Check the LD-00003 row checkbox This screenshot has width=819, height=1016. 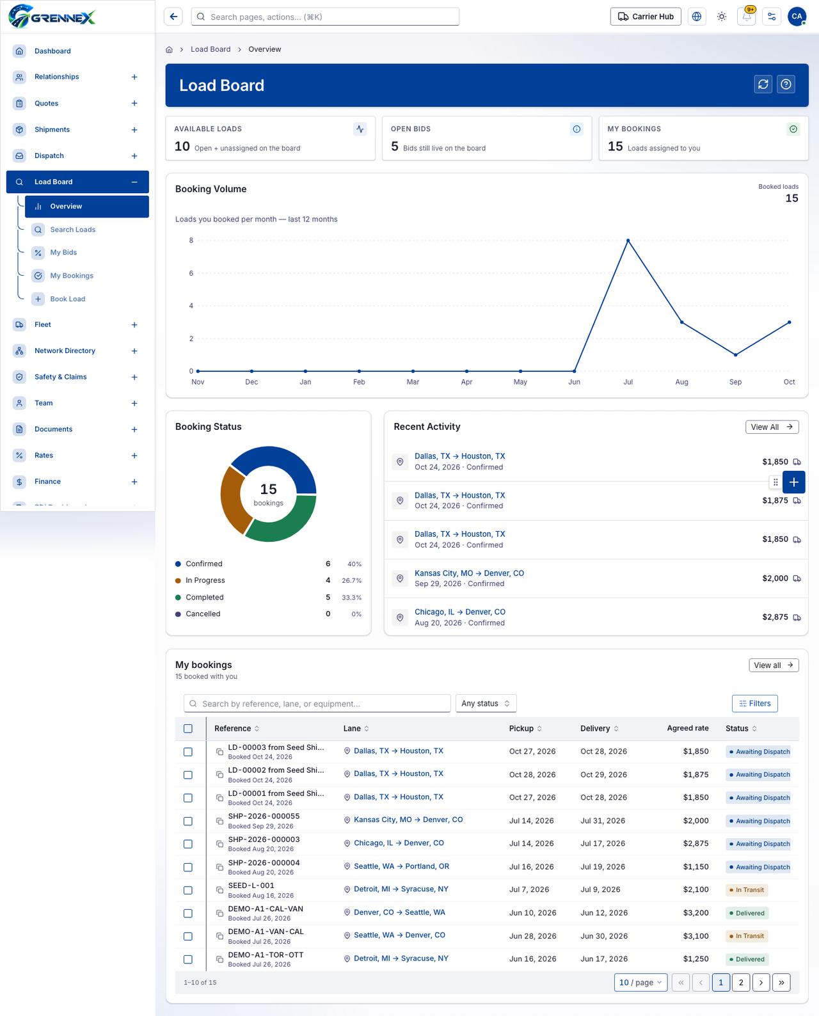point(188,752)
